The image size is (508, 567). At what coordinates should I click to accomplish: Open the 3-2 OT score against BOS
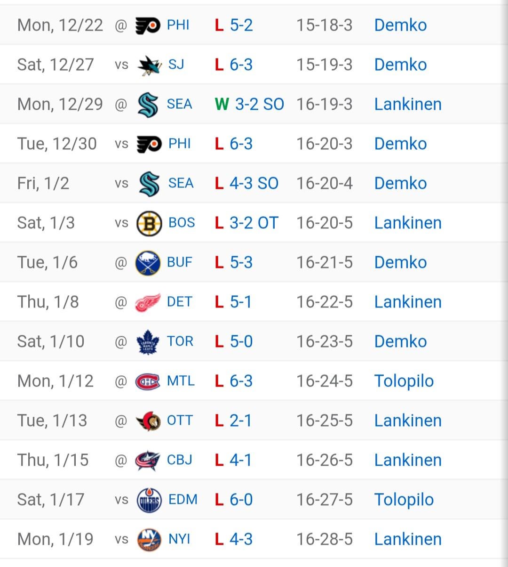254,223
